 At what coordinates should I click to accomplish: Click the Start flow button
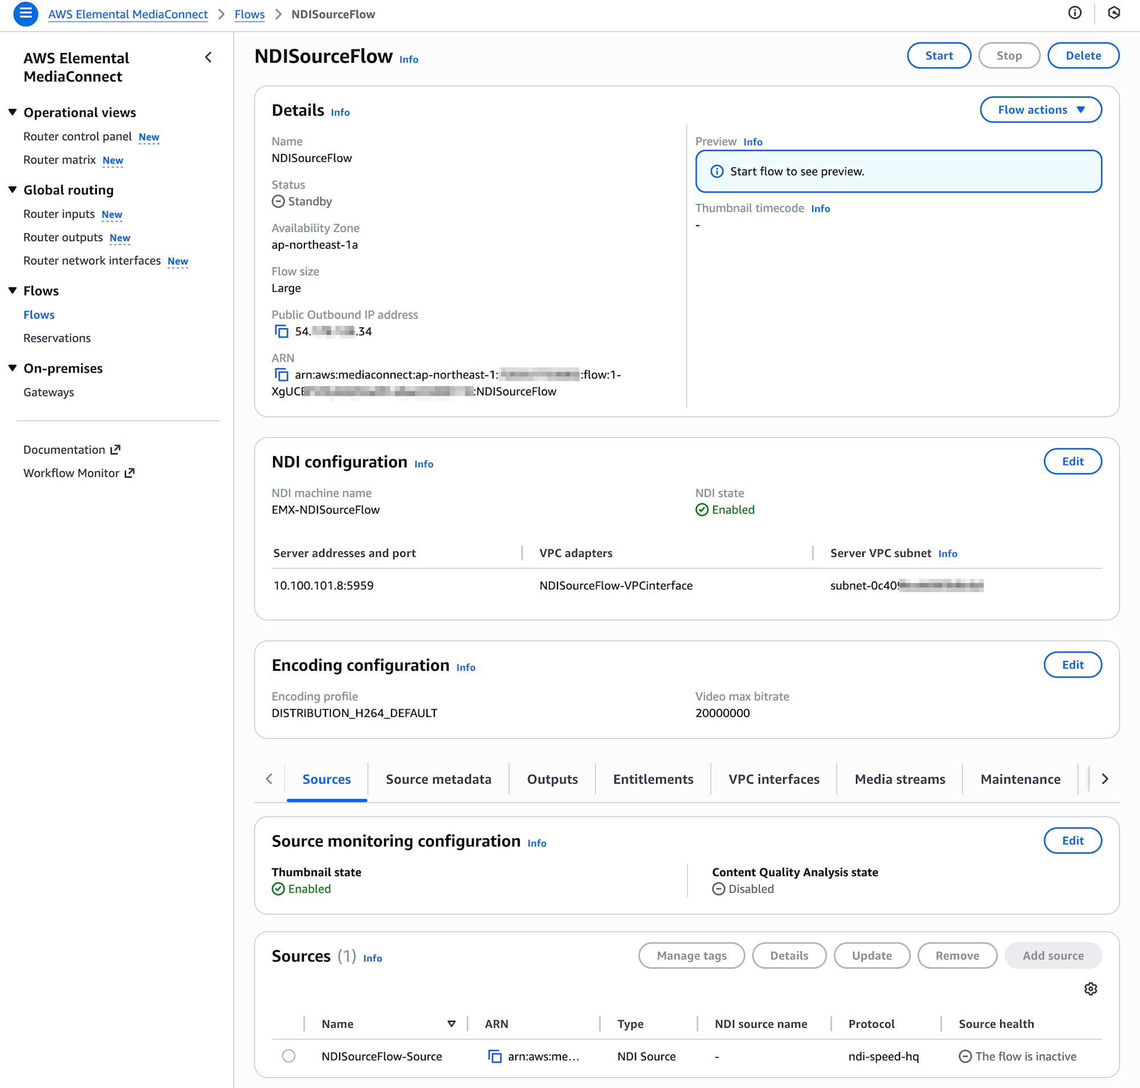(938, 56)
